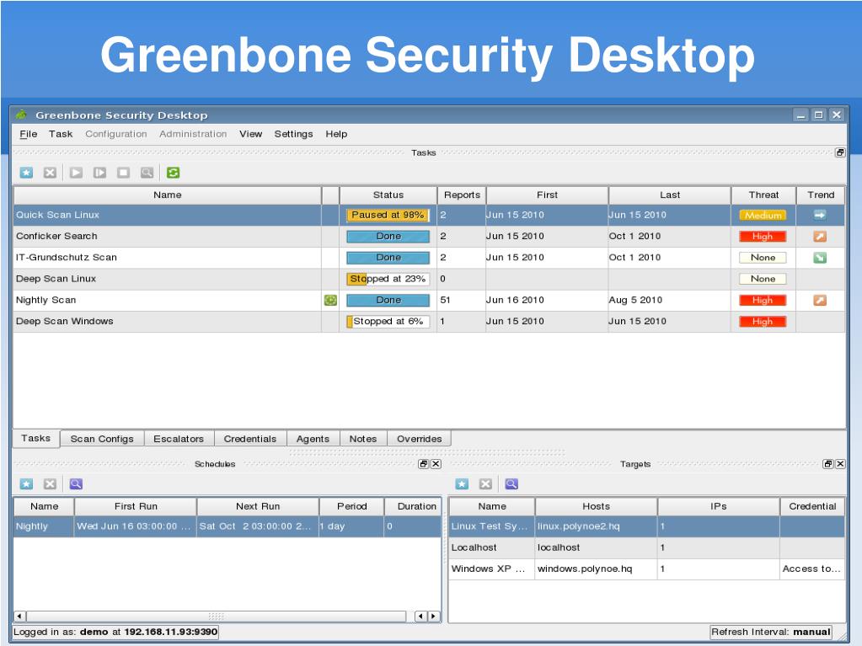The width and height of the screenshot is (862, 646).
Task: Sort targets by the Hosts column header
Action: tap(597, 506)
